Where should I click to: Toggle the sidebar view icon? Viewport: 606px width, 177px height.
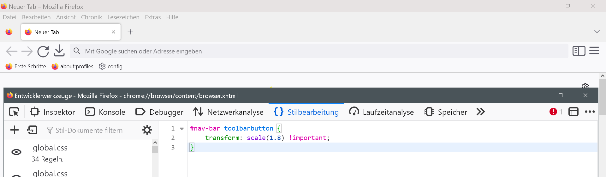[x=579, y=51]
